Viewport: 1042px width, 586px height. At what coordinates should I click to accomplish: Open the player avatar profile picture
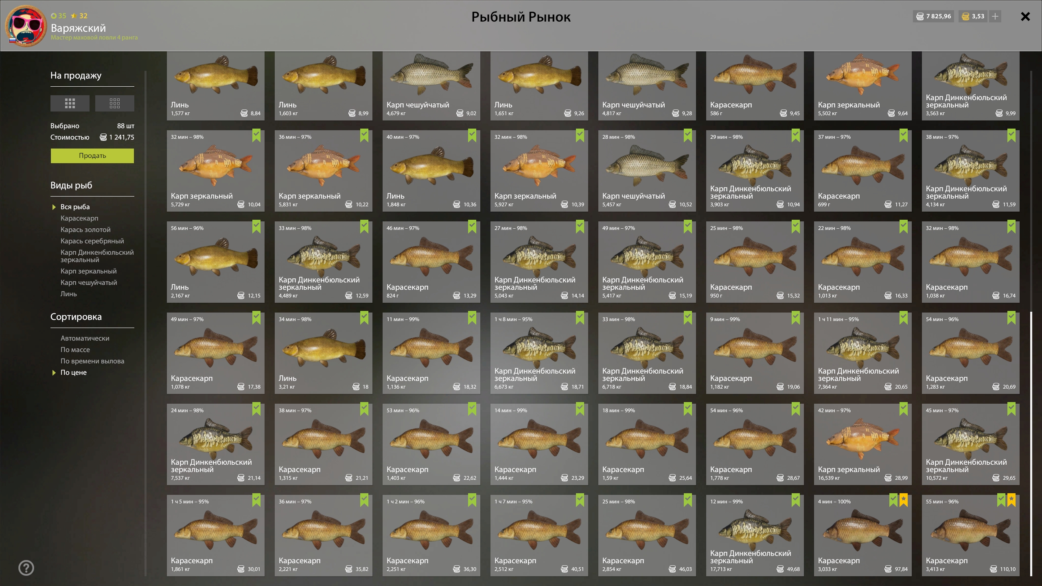pos(26,26)
